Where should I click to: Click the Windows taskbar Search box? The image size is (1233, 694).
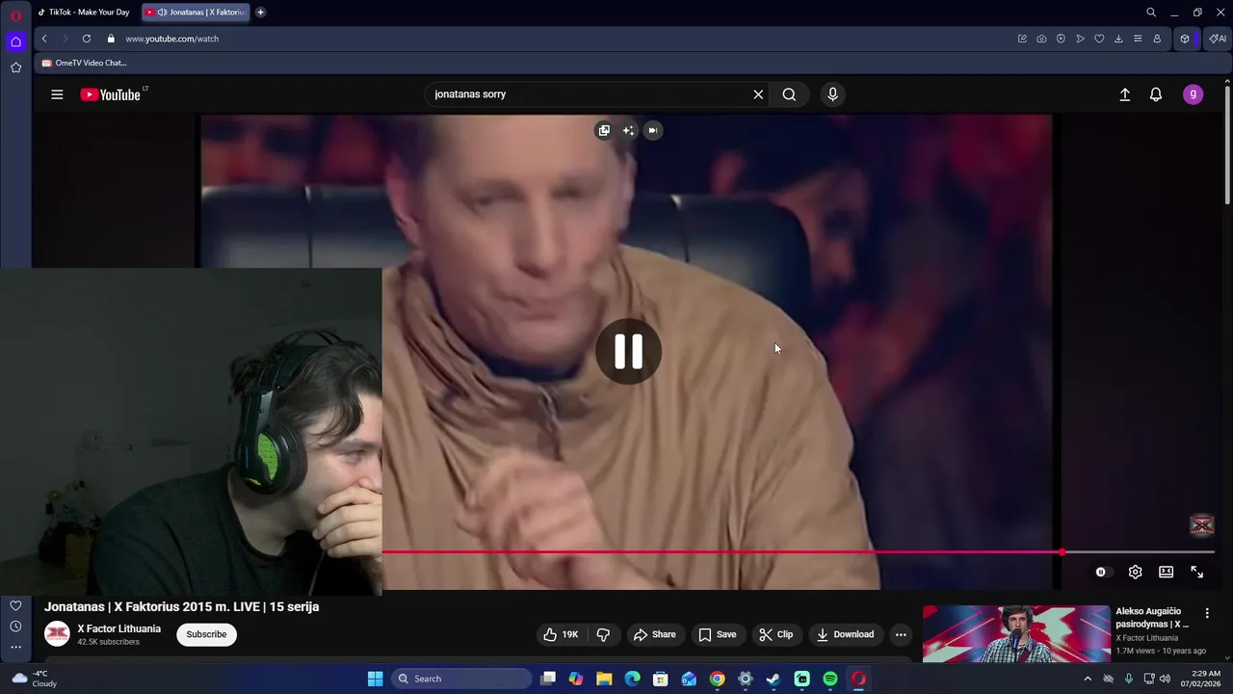tap(462, 679)
